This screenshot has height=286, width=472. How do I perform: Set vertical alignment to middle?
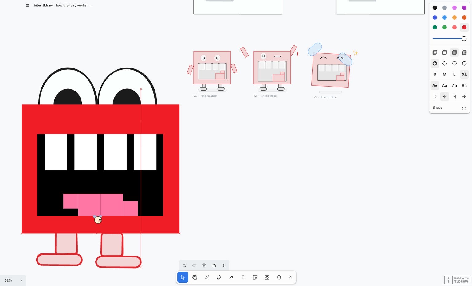coord(464,96)
